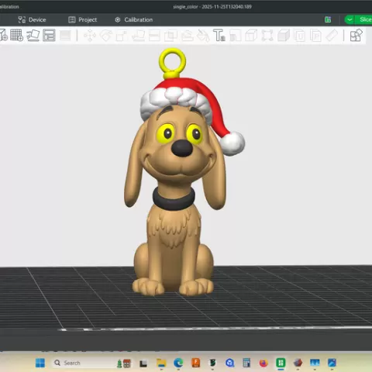
Task: Click the Variable layer height icon
Action: [x=65, y=36]
